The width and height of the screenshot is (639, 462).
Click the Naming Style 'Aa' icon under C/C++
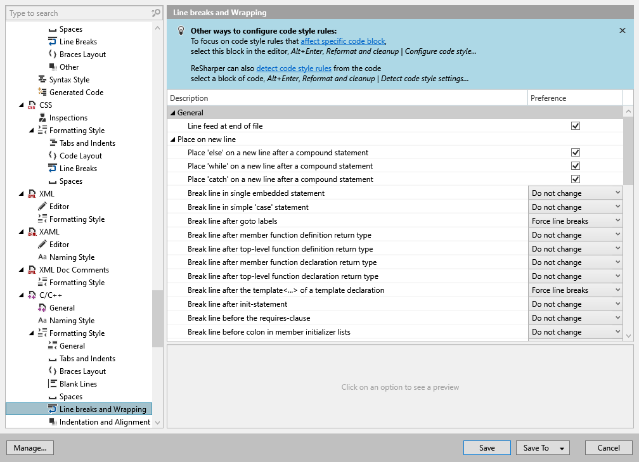pos(43,320)
